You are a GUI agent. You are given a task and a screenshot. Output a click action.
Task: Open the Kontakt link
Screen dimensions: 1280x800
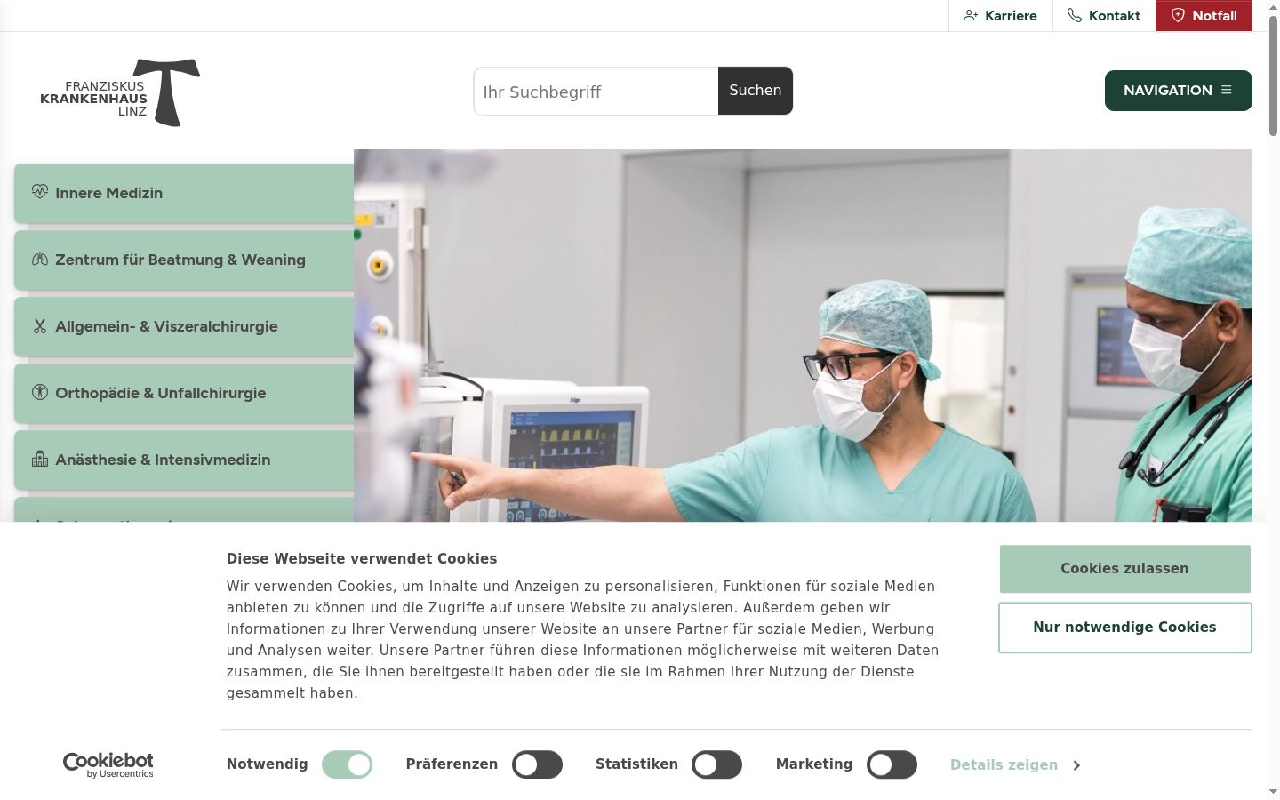(1104, 15)
